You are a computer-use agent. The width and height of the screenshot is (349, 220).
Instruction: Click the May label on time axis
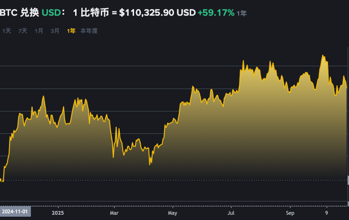[173, 213]
